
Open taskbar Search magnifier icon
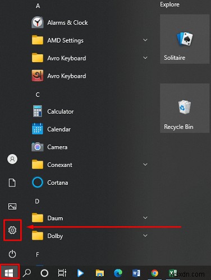point(27,273)
